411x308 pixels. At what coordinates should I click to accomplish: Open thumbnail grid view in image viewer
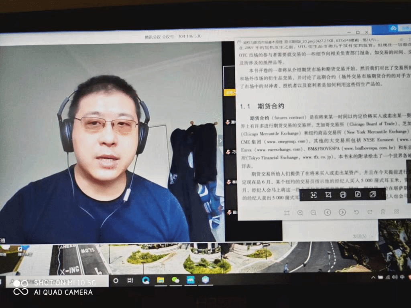[397, 211]
